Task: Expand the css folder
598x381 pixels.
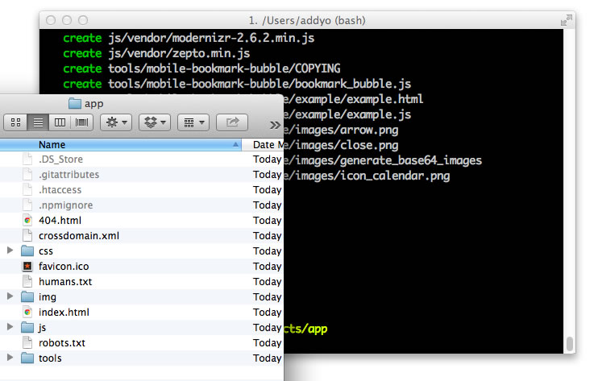Action: tap(10, 251)
